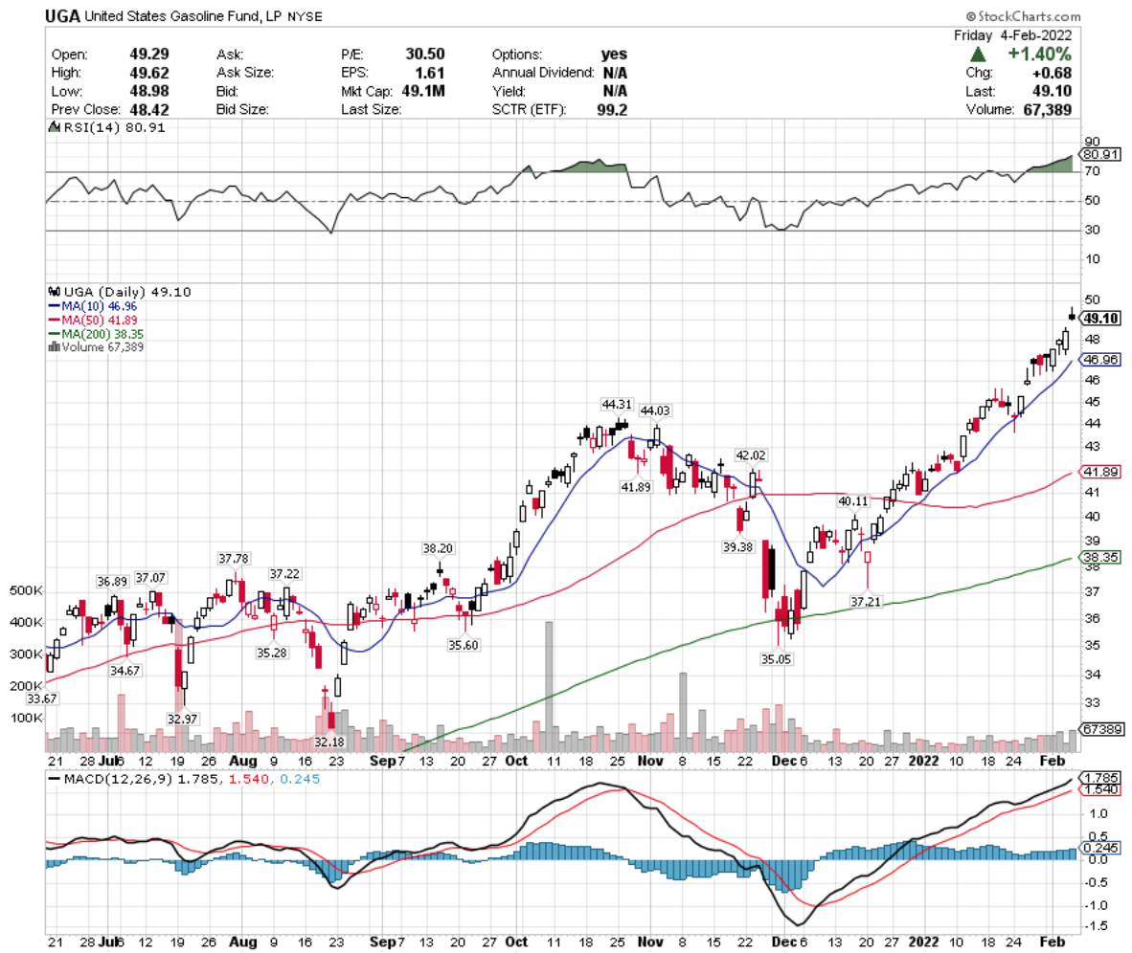
Task: Click the 34.67 low annotation
Action: pyautogui.click(x=125, y=671)
